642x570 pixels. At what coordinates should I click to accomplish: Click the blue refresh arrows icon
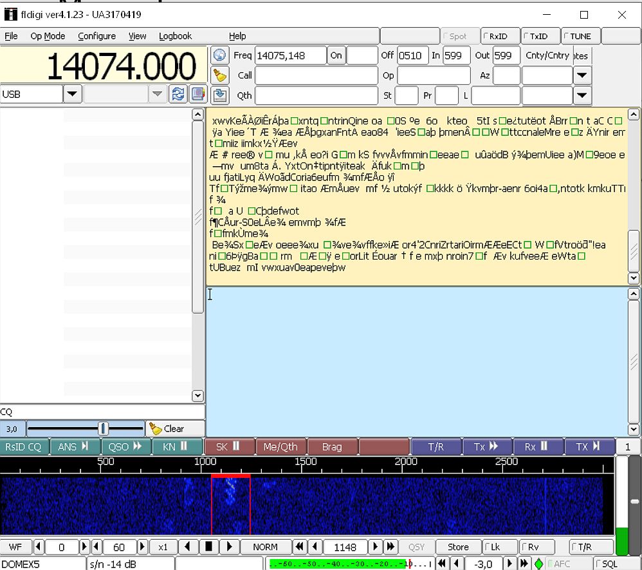178,95
